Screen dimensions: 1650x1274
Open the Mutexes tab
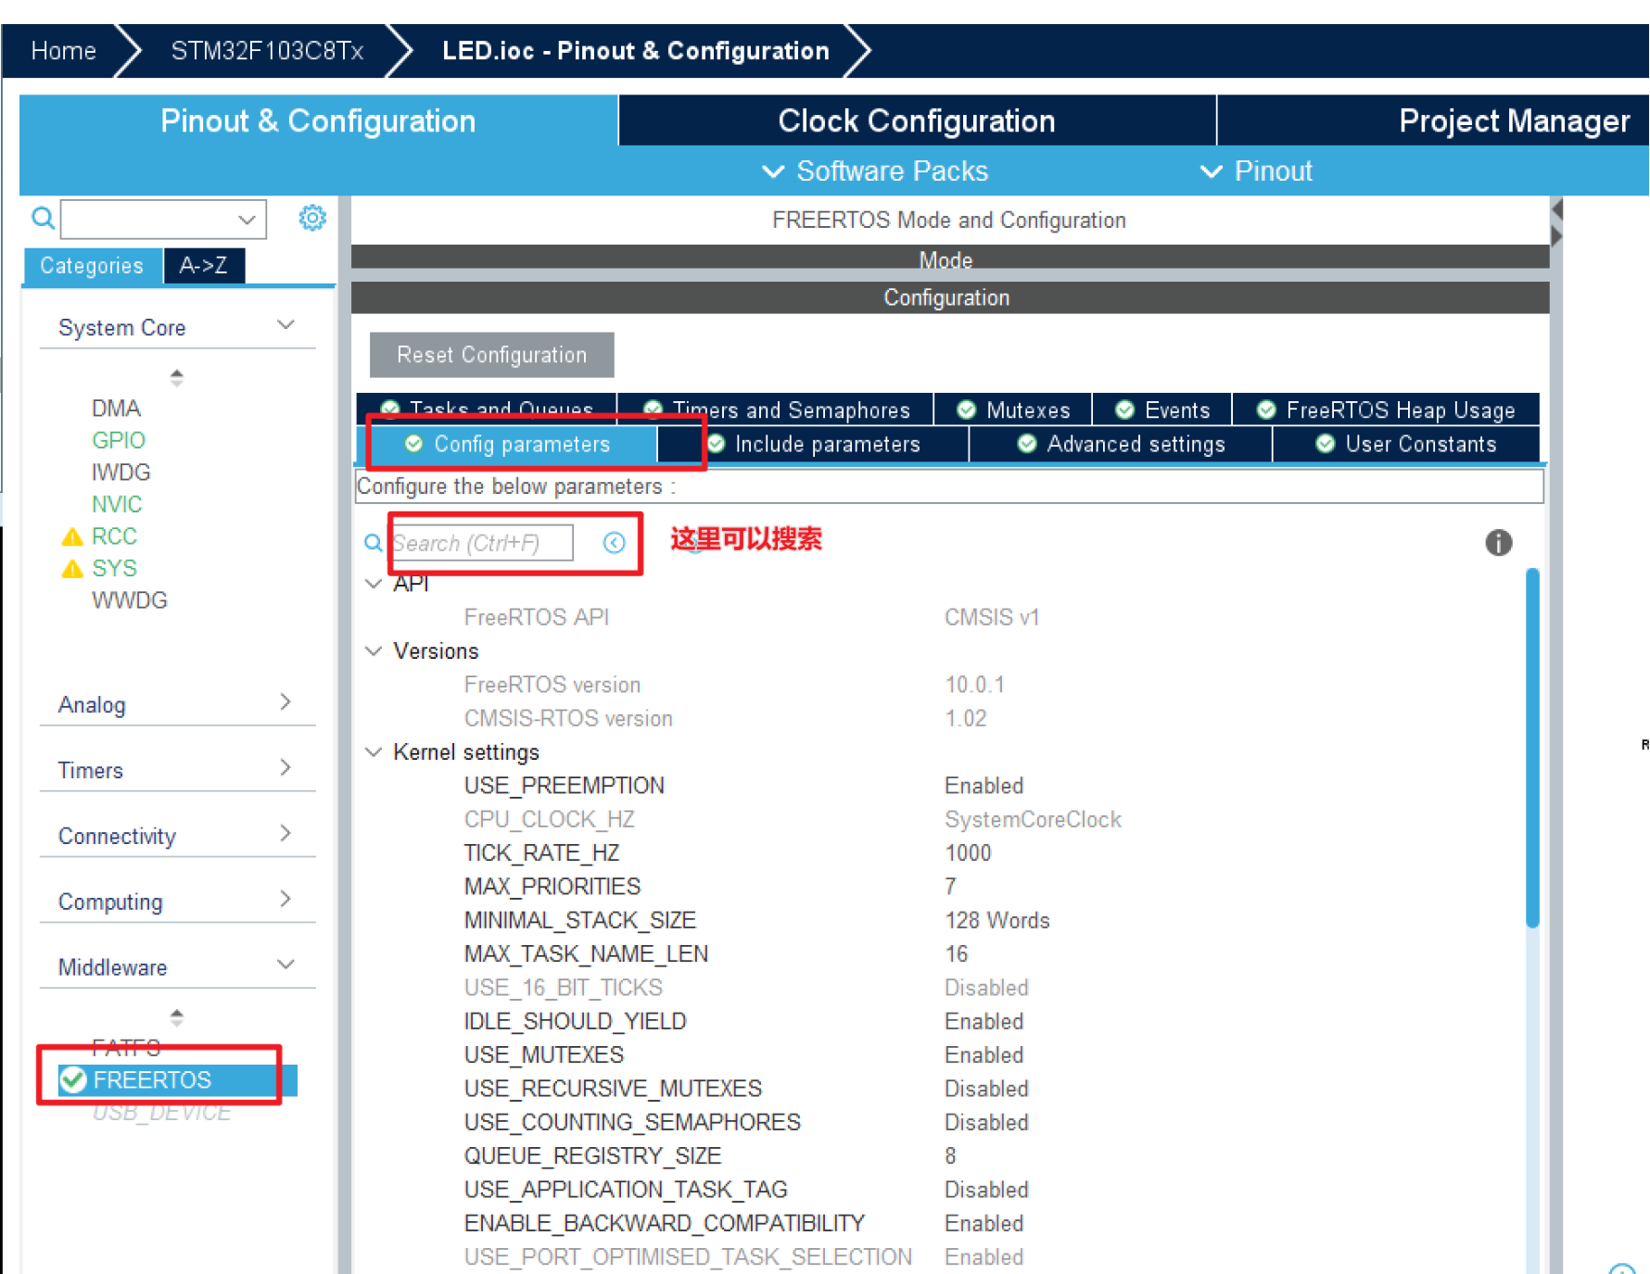coord(1013,410)
